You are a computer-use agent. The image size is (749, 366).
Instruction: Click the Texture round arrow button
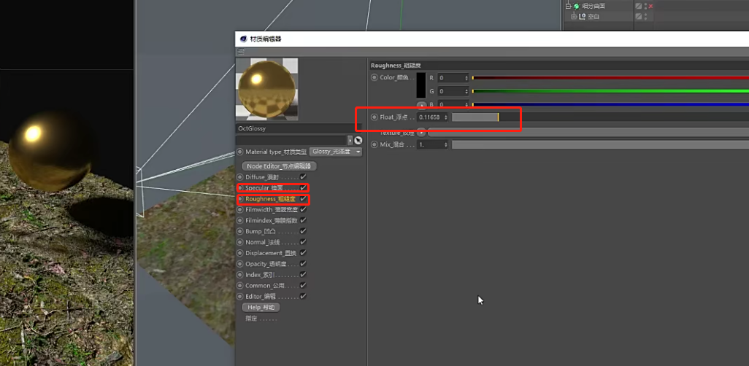tap(421, 132)
